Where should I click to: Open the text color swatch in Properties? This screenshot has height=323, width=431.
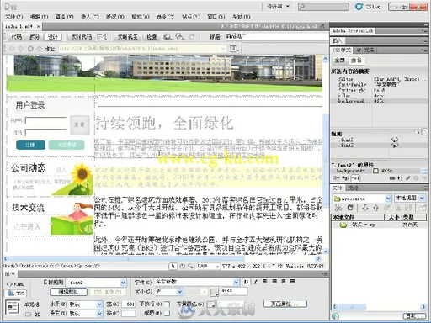[x=215, y=292]
